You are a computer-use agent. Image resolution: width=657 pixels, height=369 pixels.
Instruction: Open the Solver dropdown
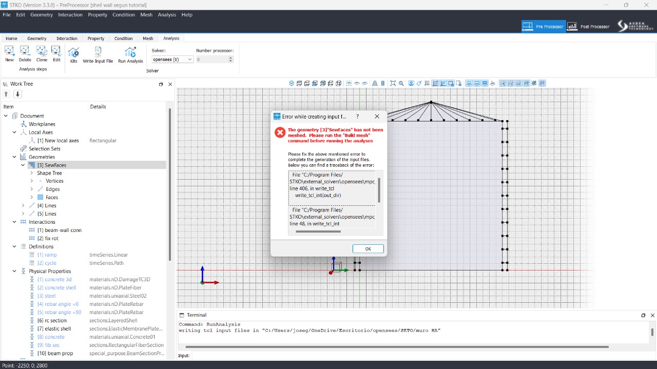pyautogui.click(x=172, y=60)
